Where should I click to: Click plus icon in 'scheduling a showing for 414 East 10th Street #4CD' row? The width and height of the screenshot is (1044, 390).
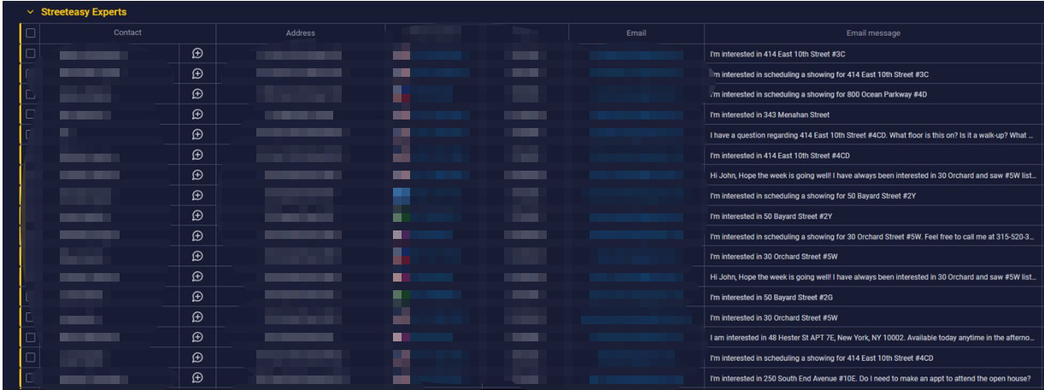coord(197,358)
